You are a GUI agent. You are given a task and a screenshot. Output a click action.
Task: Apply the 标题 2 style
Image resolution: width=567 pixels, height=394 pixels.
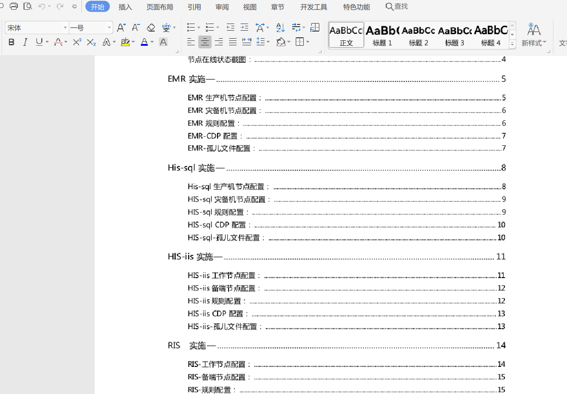click(418, 35)
